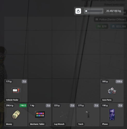Viewport: 127px width, 129px height.
Task: Click the inventory weight capacity bar
Action: coord(94,11)
